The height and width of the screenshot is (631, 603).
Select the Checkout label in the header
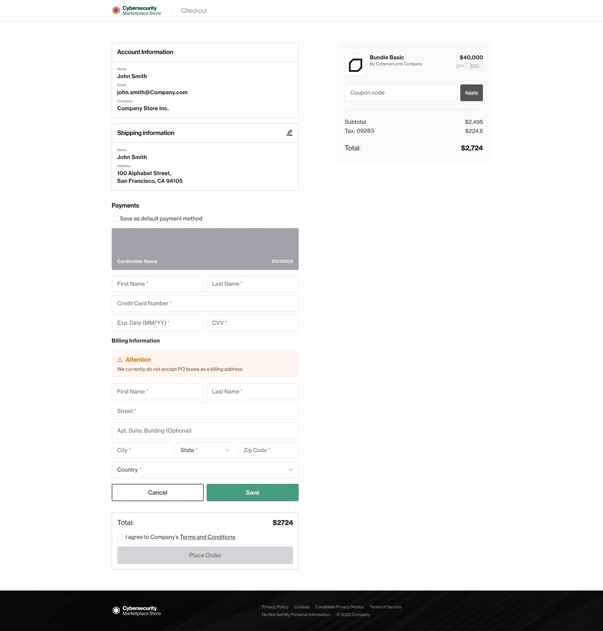point(194,10)
